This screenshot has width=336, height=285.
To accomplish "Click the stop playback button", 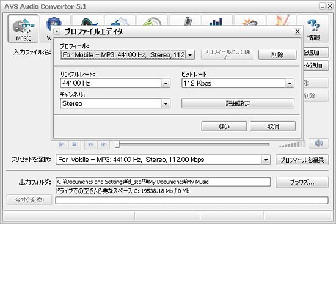I will tap(75, 144).
